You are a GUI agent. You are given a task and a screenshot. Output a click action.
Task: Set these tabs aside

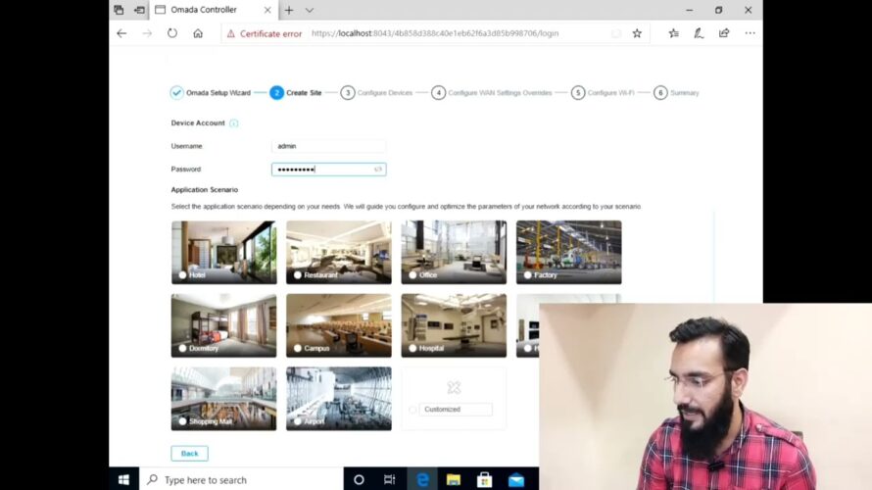click(139, 10)
